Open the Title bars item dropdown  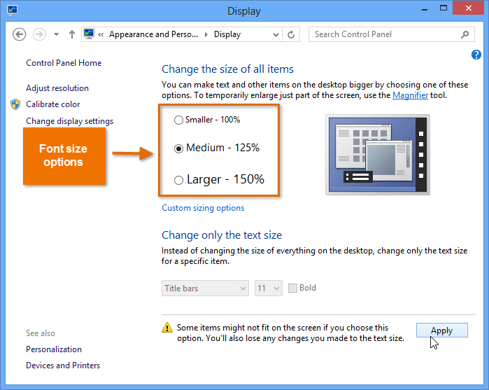click(x=205, y=288)
